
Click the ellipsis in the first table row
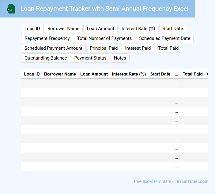[x=176, y=84]
